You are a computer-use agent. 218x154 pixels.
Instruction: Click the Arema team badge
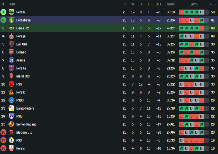[11, 60]
